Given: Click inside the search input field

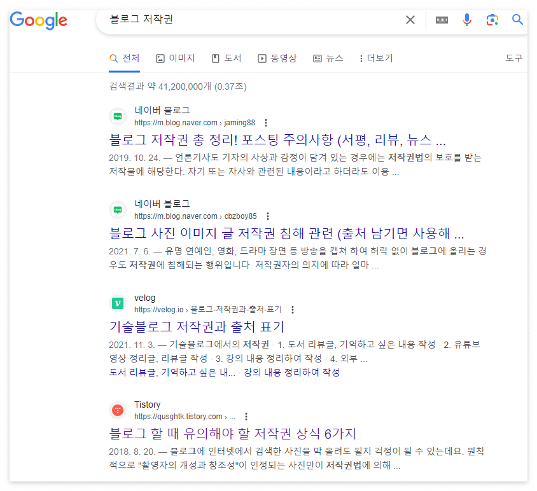Looking at the screenshot, I should coord(255,19).
